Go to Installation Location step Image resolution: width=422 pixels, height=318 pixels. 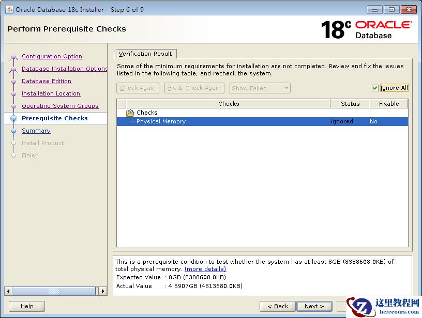pos(51,93)
